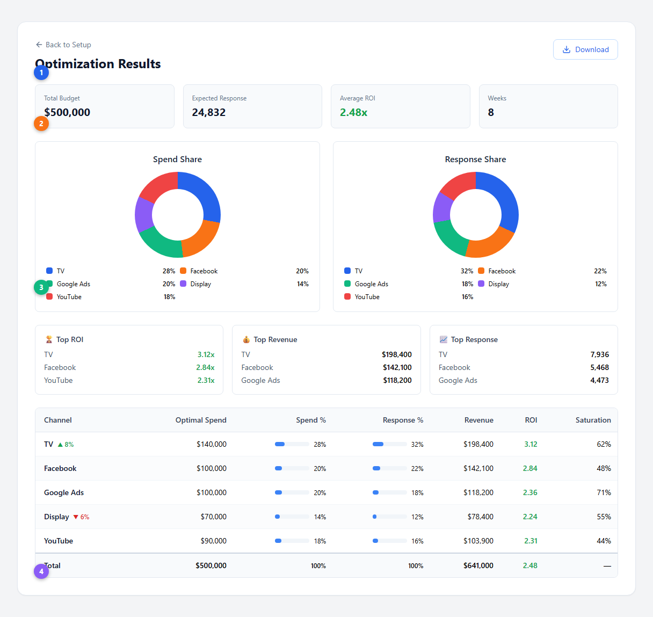Select the Google Ads channel name in the table

coord(64,492)
